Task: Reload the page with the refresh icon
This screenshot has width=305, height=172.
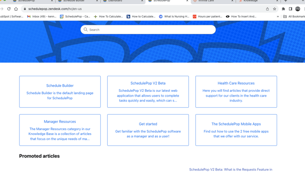Action: 9,9
